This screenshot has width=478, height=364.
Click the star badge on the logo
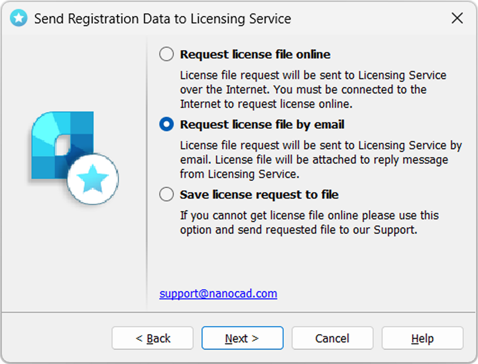93,179
